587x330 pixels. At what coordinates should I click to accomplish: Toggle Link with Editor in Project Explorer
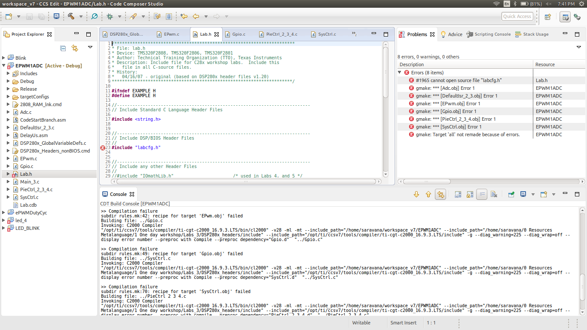coord(75,48)
